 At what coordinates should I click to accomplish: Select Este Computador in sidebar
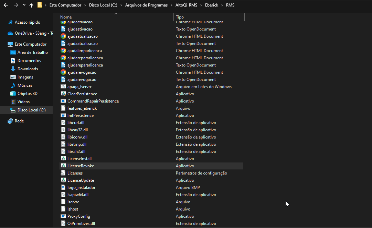31,44
